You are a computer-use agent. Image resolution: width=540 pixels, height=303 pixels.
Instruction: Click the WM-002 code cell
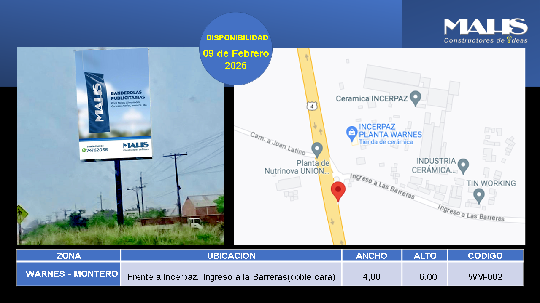click(x=485, y=276)
